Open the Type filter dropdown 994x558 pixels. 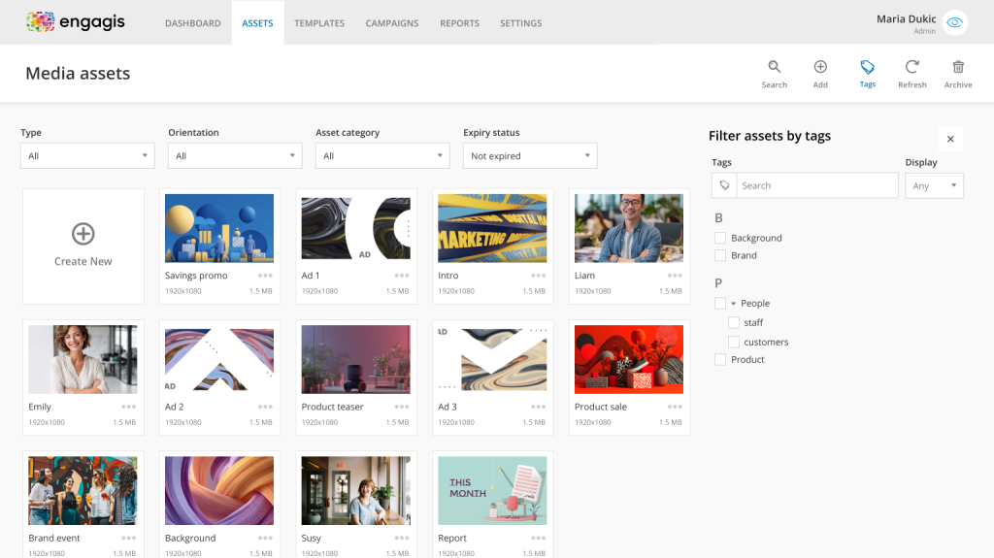(x=87, y=156)
